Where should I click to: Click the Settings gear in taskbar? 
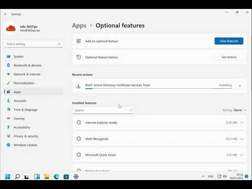click(76, 176)
